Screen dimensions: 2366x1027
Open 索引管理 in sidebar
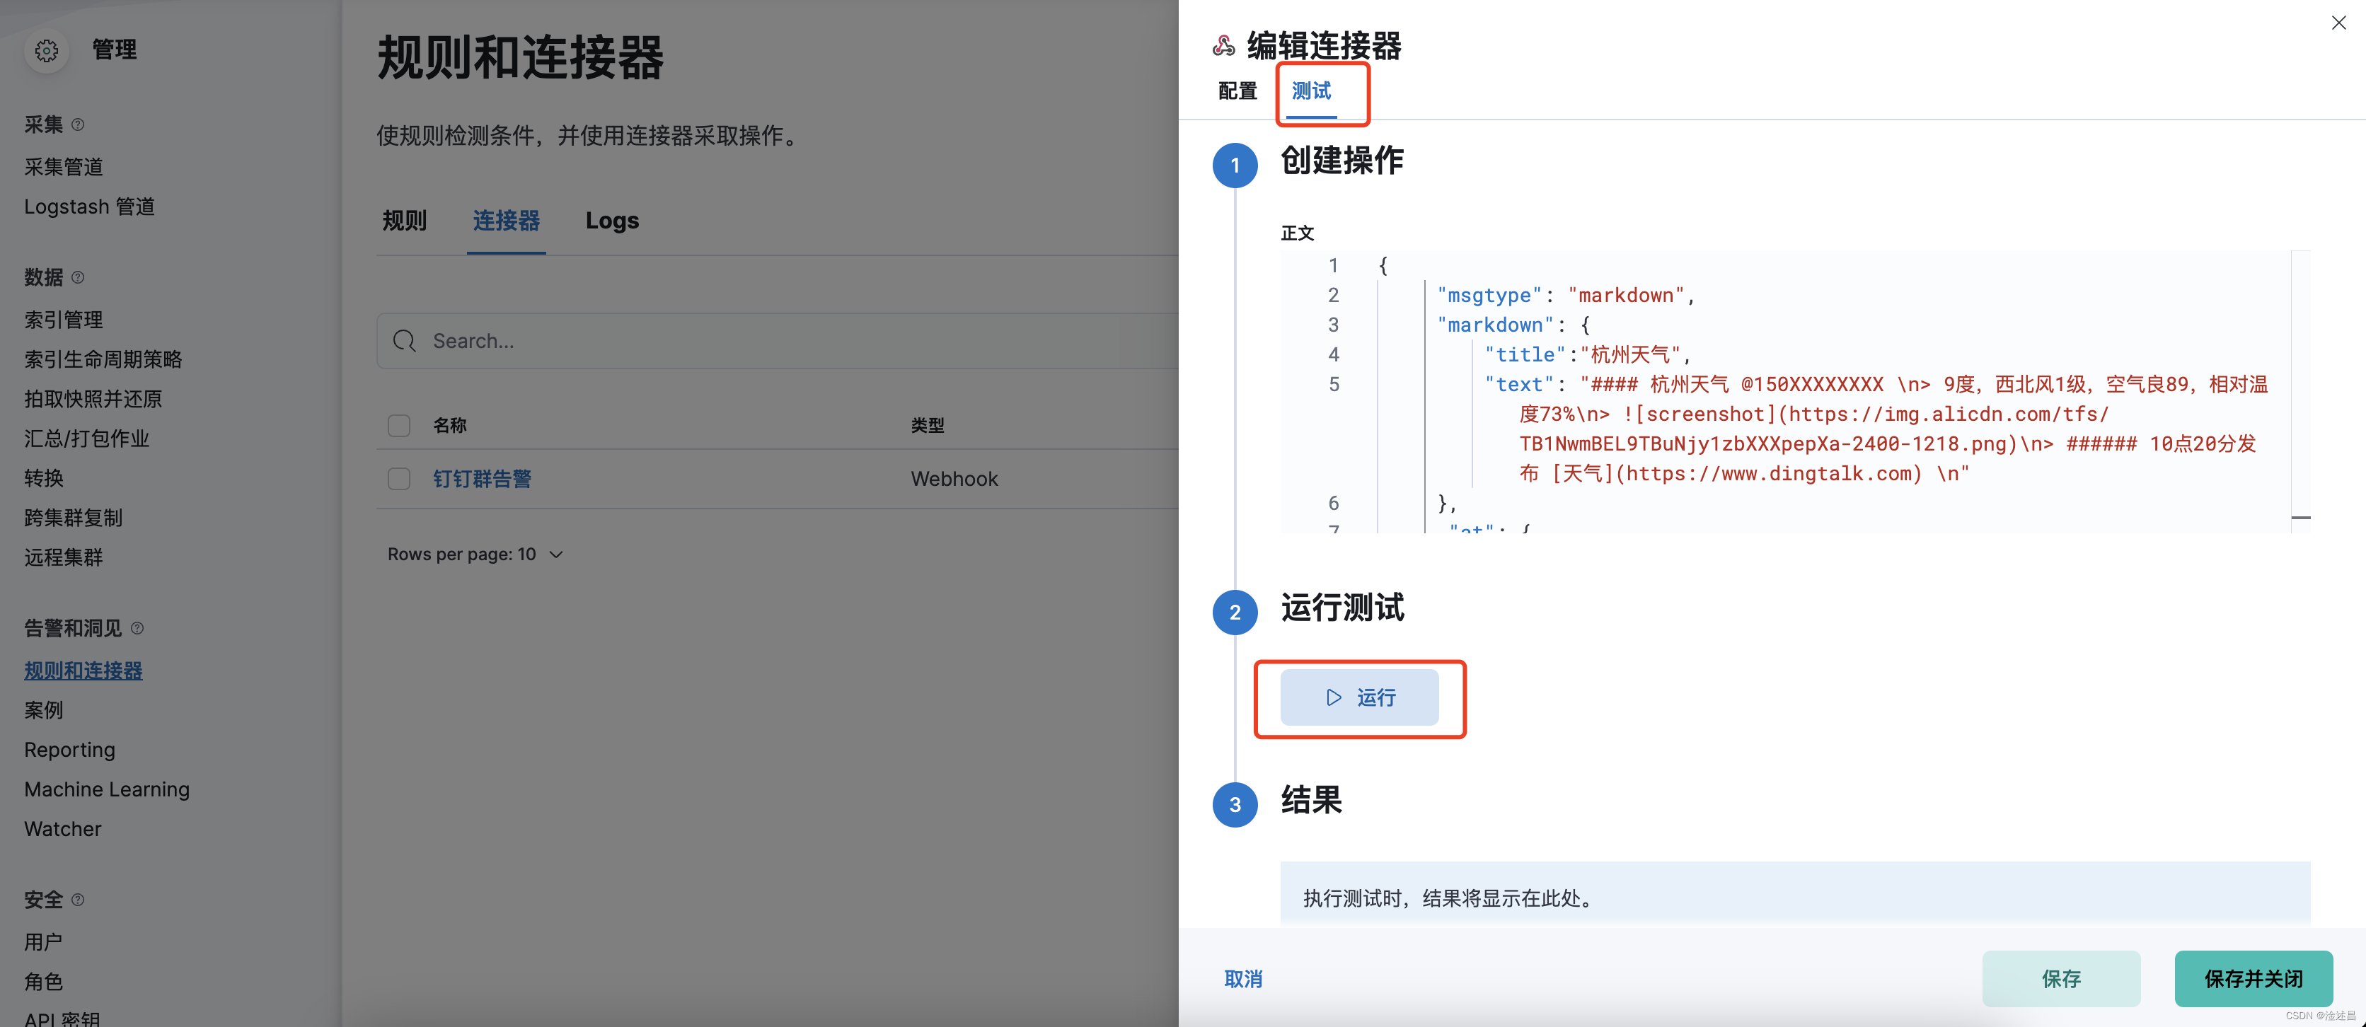point(64,320)
